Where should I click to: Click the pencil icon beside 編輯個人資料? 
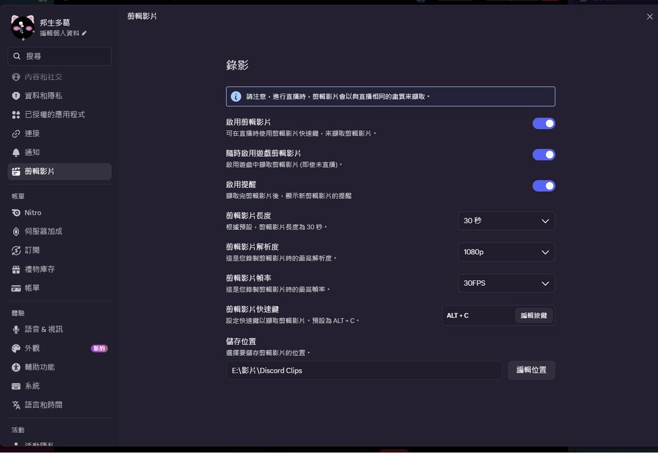tap(85, 33)
